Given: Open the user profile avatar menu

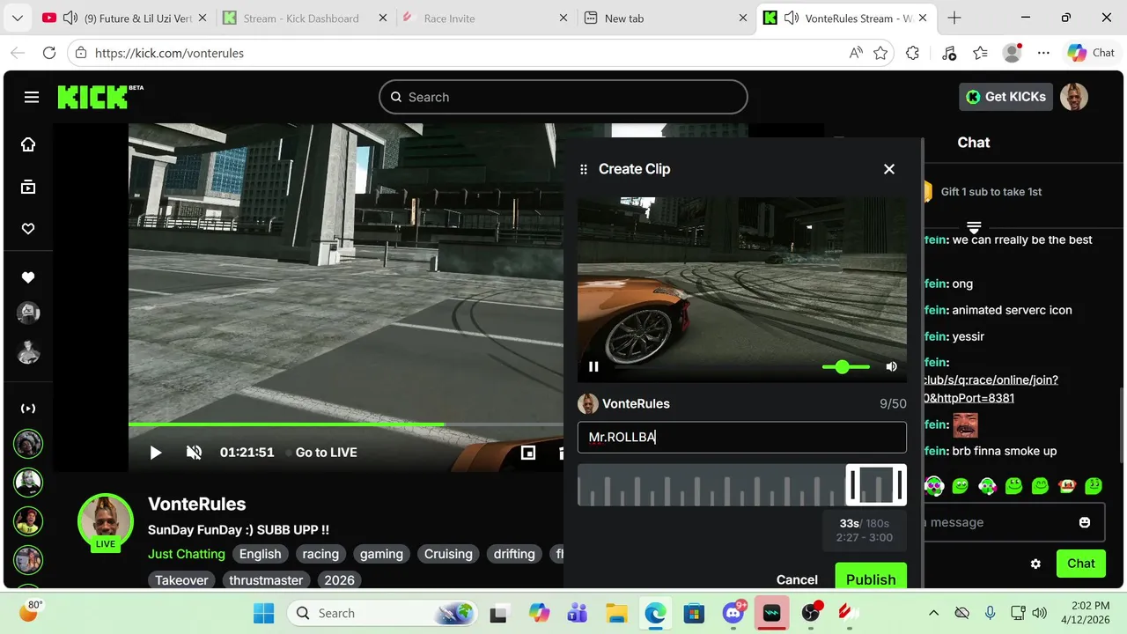Looking at the screenshot, I should (x=1074, y=97).
